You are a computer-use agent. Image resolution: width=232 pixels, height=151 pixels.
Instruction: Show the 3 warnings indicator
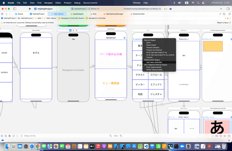point(165,9)
